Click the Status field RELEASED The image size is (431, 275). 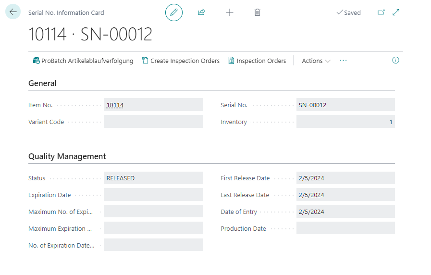click(153, 178)
